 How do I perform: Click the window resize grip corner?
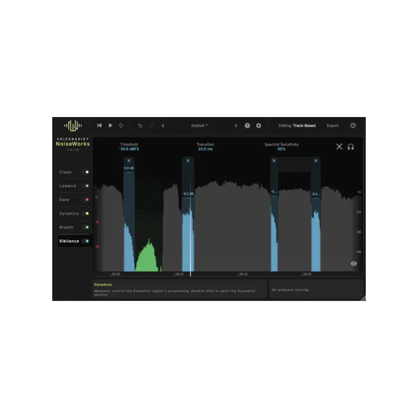coord(363,298)
